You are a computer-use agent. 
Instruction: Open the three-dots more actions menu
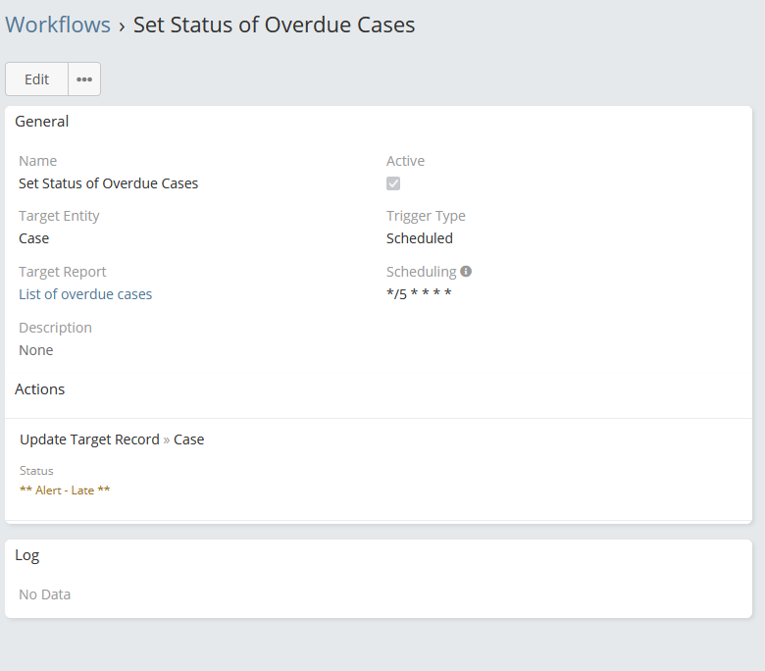[84, 79]
